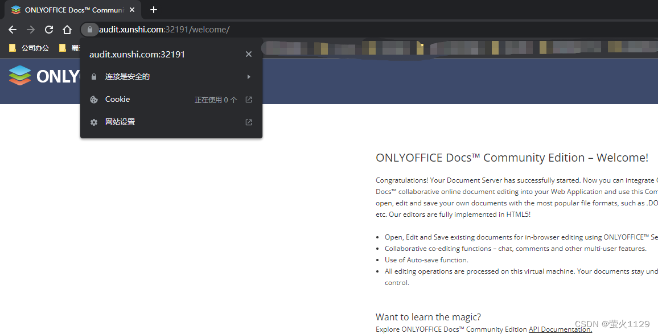
Task: Click the cookie icon in popup
Action: tap(94, 100)
